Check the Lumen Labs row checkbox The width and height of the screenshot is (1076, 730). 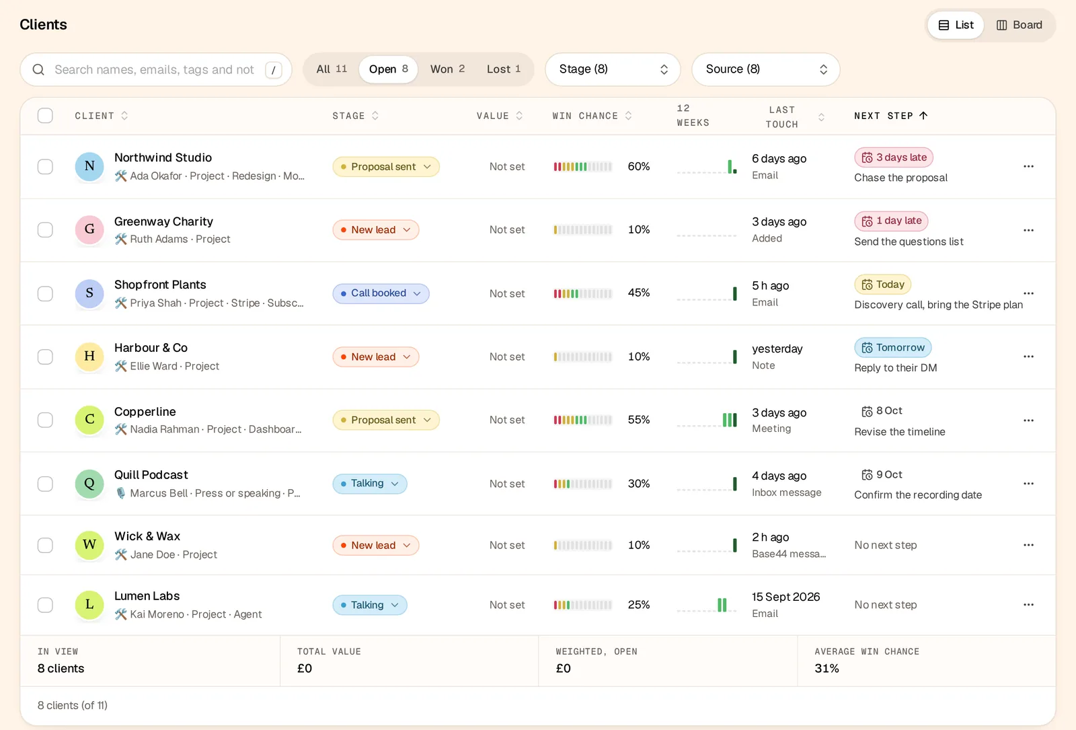[x=45, y=605]
